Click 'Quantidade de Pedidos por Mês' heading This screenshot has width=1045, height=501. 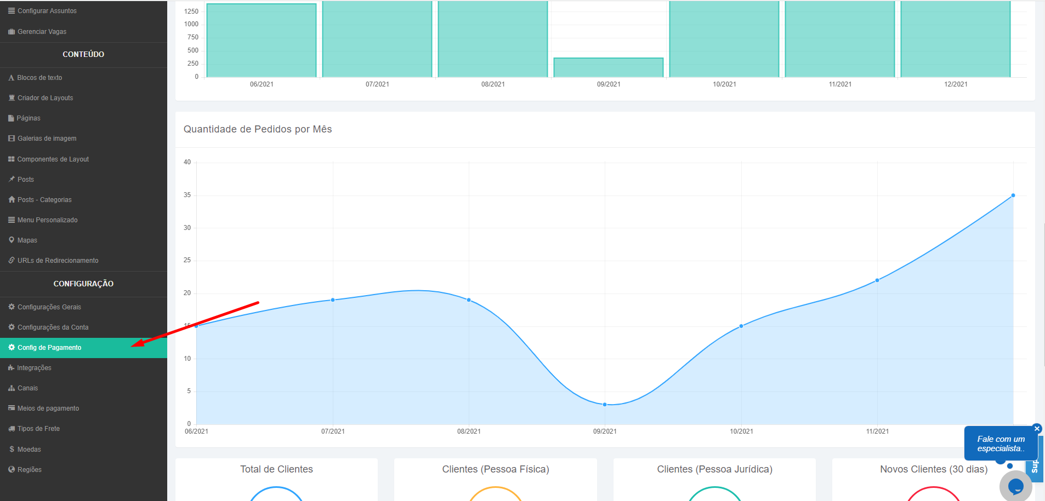pos(258,129)
